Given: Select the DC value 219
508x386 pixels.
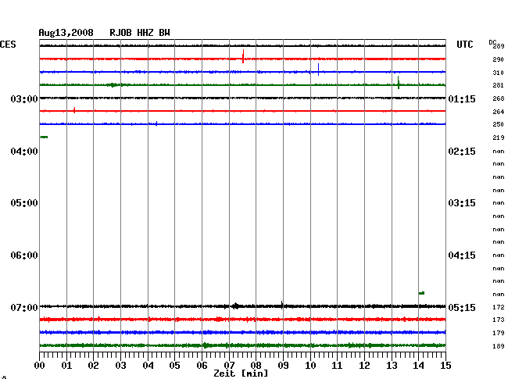Looking at the screenshot, I should coord(499,138).
